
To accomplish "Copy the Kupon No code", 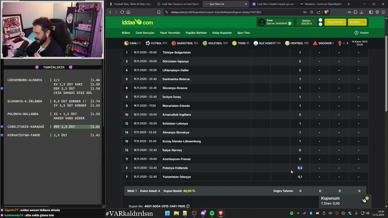I will coord(188,206).
